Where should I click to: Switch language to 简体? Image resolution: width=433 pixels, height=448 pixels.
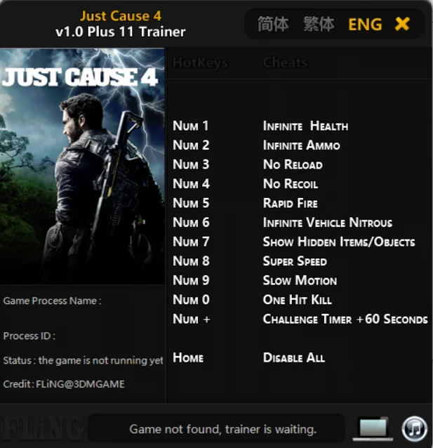273,24
